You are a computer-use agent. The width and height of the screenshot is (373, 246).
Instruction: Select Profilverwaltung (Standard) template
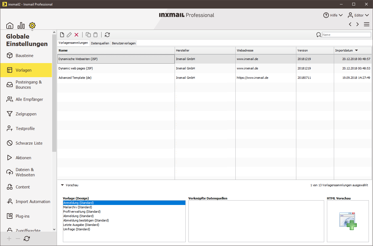pyautogui.click(x=124, y=212)
